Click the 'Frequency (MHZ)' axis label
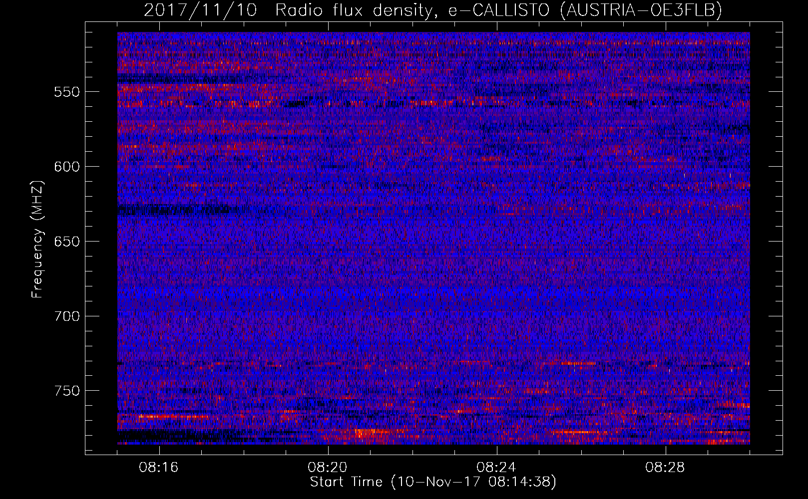808x499 pixels. (37, 239)
